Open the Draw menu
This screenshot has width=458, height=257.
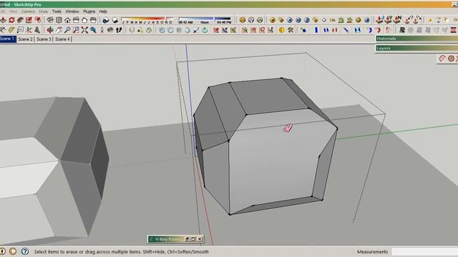pos(43,11)
